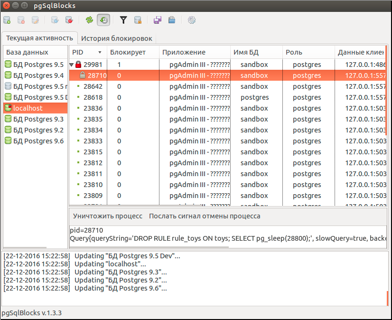The width and height of the screenshot is (392, 320).
Task: Select the process row with PID 23812
Action: point(227,163)
